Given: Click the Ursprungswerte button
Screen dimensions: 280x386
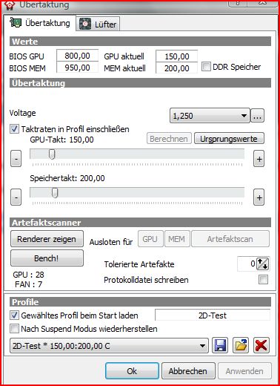Looking at the screenshot, I should point(229,139).
